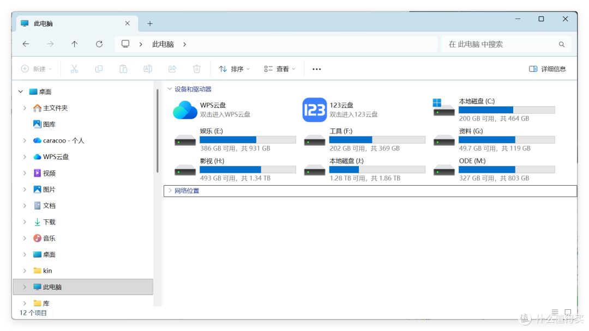
Task: Select the 工具 (F:) drive icon
Action: [315, 140]
